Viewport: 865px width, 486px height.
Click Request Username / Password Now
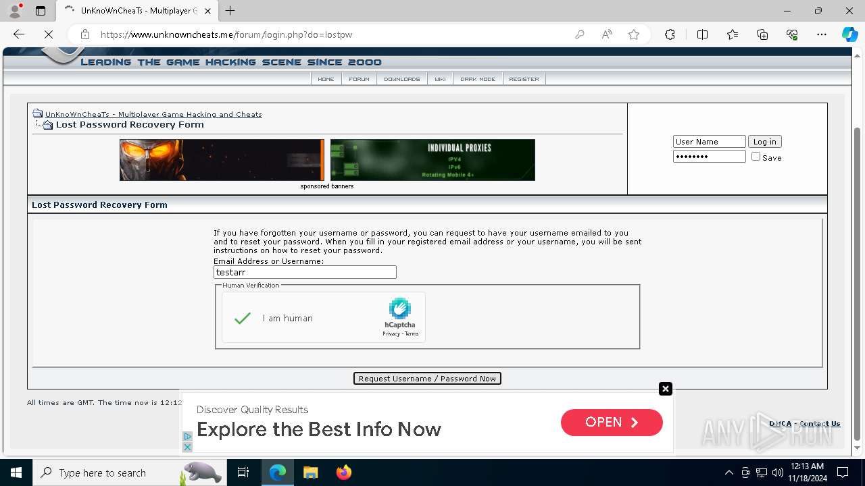[x=427, y=379]
